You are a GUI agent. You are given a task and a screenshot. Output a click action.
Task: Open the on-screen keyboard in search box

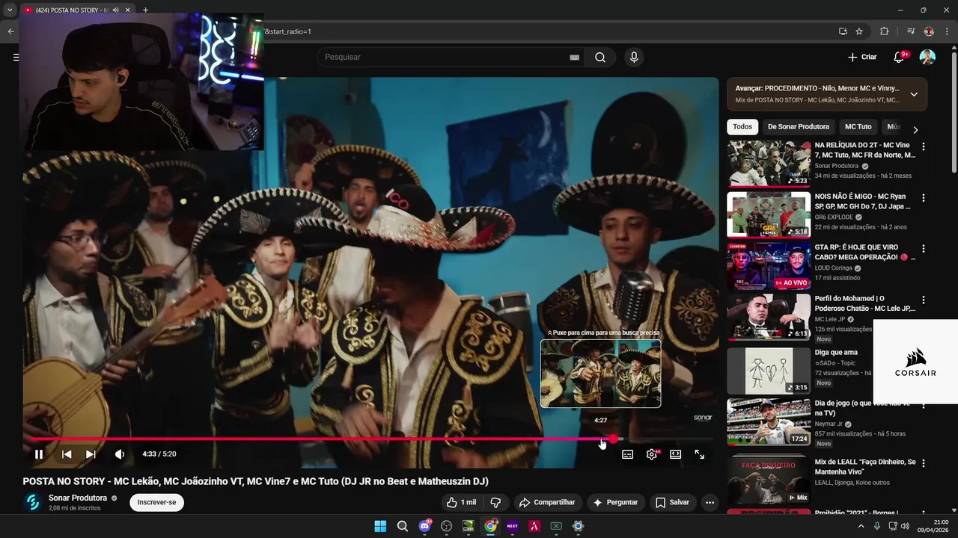pos(575,58)
